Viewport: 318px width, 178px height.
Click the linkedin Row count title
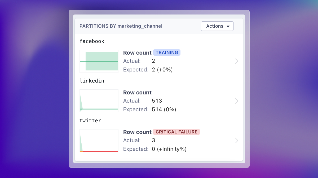click(137, 93)
